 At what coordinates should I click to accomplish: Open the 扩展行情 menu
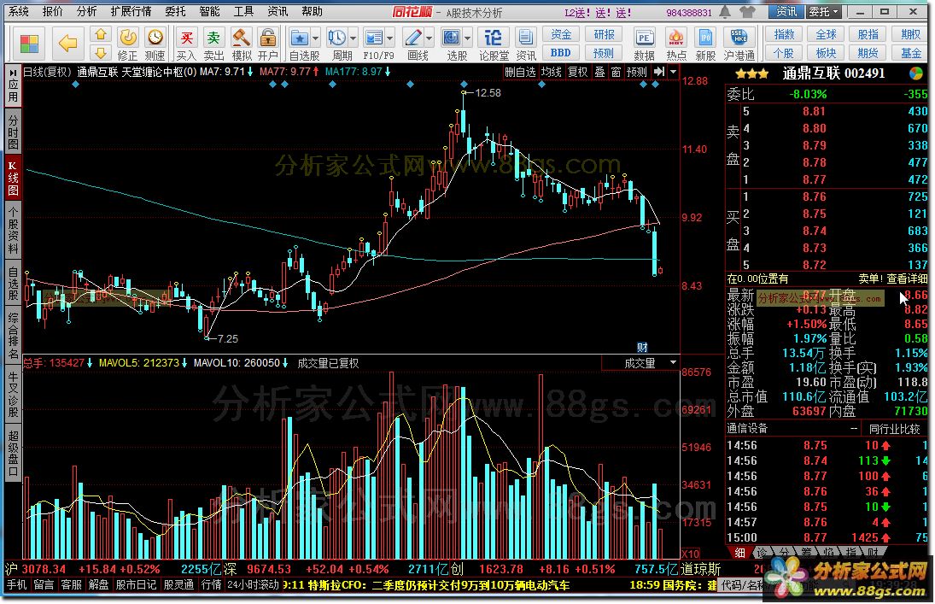tap(131, 11)
